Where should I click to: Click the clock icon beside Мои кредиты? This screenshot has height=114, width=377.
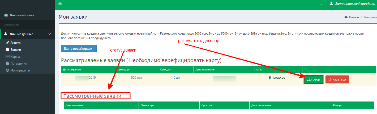[x=7, y=70]
